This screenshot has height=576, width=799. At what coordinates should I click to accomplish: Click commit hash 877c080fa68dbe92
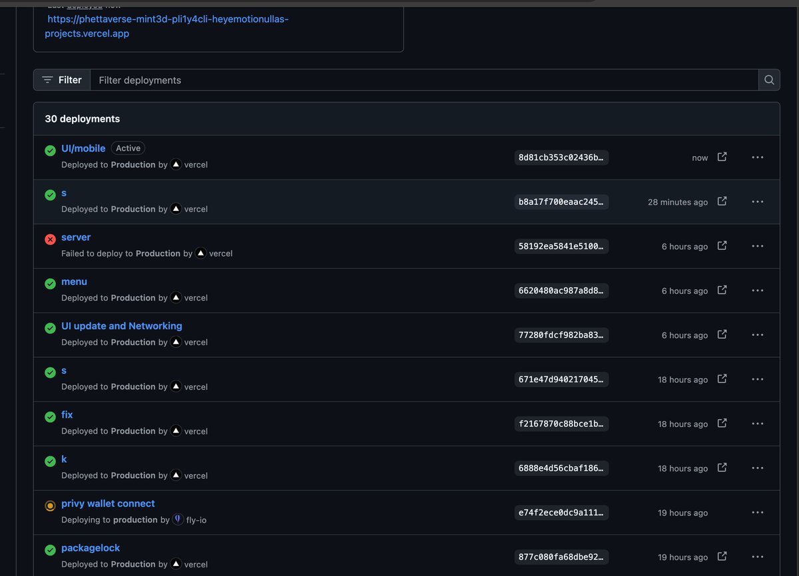click(x=561, y=557)
